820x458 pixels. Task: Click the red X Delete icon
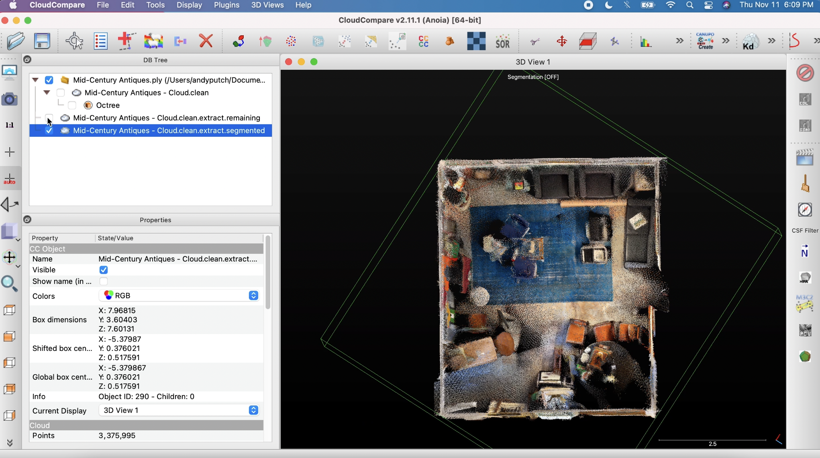coord(206,41)
